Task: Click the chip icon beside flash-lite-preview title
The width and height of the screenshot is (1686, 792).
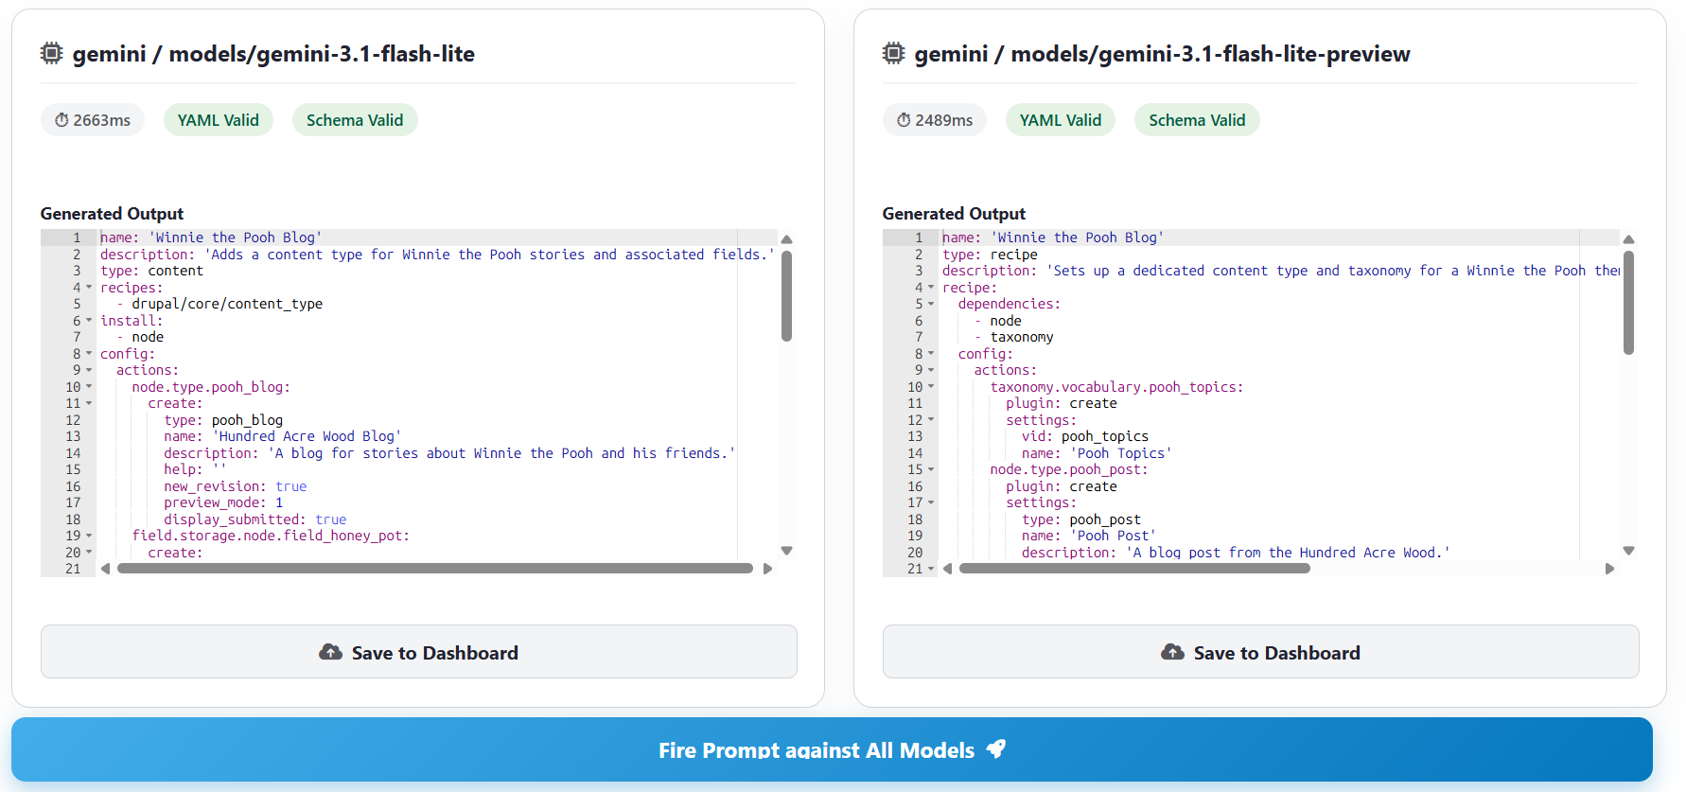Action: click(x=893, y=53)
